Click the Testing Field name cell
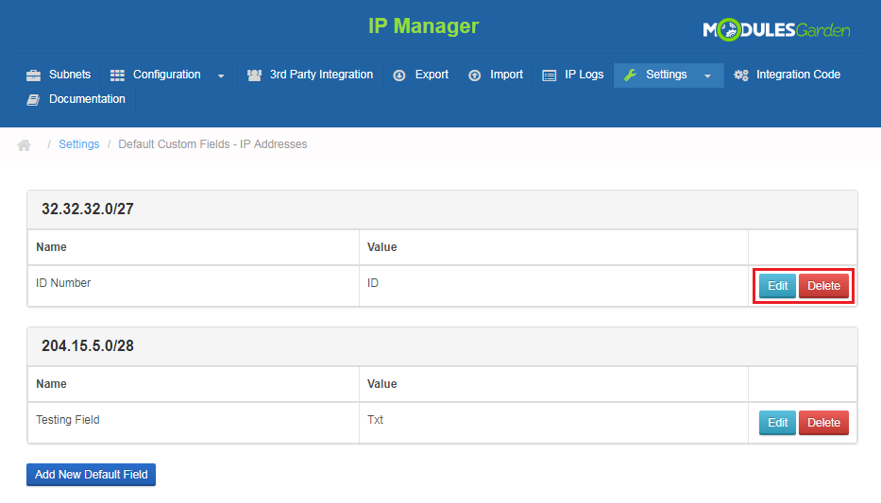Screen dimensions: 881x503 click(194, 423)
